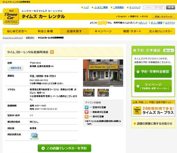Screen dimensions: 177x153
Task: Go to タイムズカーレンタルトップ breadcrumb
Action: click(x=13, y=38)
